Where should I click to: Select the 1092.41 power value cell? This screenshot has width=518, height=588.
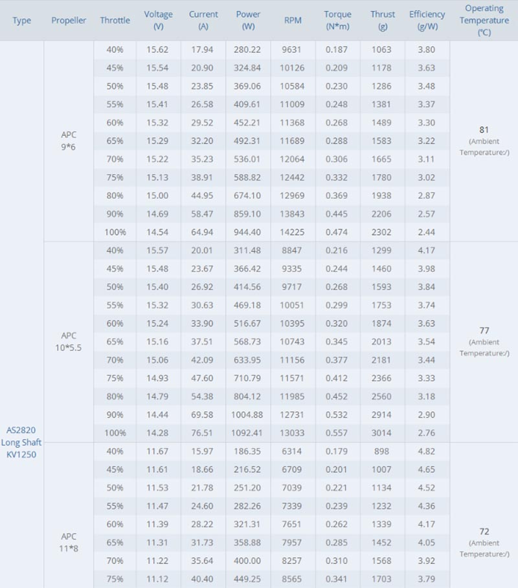(x=248, y=433)
